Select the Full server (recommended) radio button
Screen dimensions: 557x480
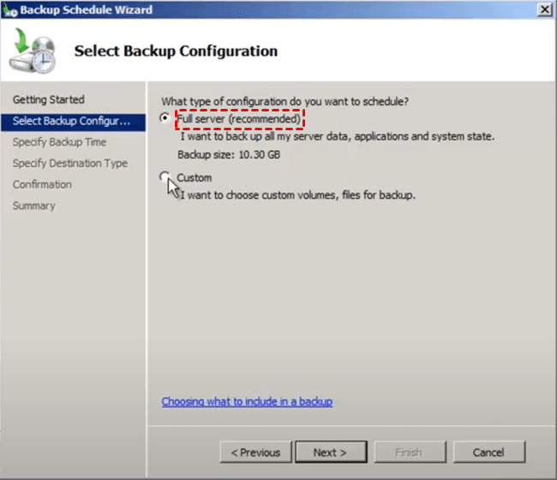tap(165, 118)
